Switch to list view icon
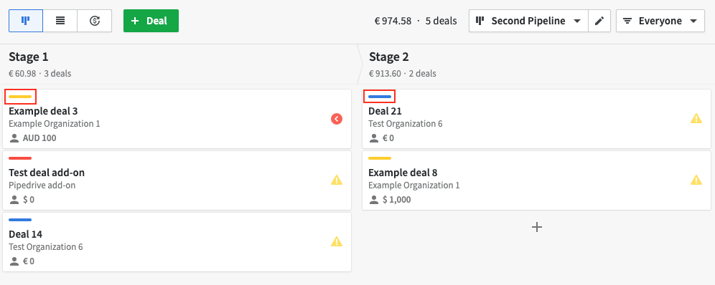The image size is (715, 285). point(60,21)
